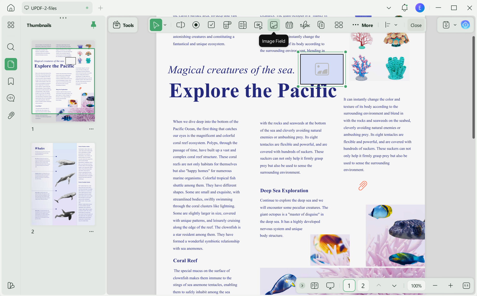This screenshot has width=477, height=296.
Task: Open the Bookmarks sidebar panel
Action: click(x=11, y=81)
